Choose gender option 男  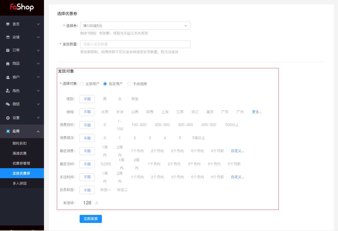105,99
